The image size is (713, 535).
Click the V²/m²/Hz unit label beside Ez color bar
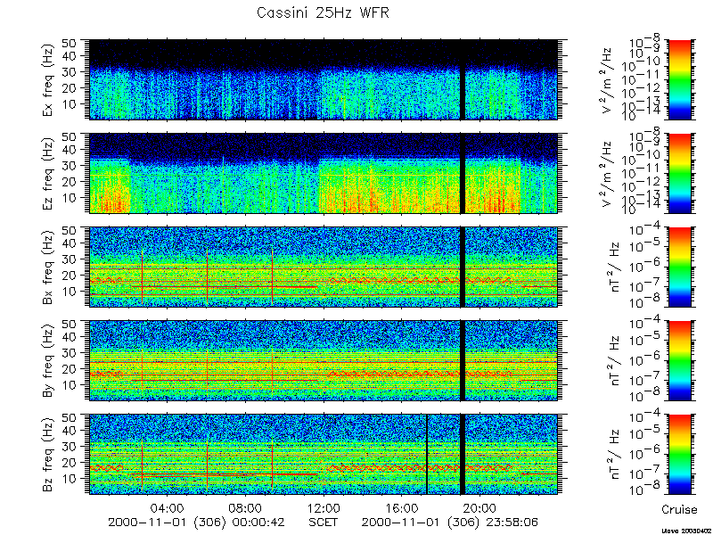[x=608, y=173]
